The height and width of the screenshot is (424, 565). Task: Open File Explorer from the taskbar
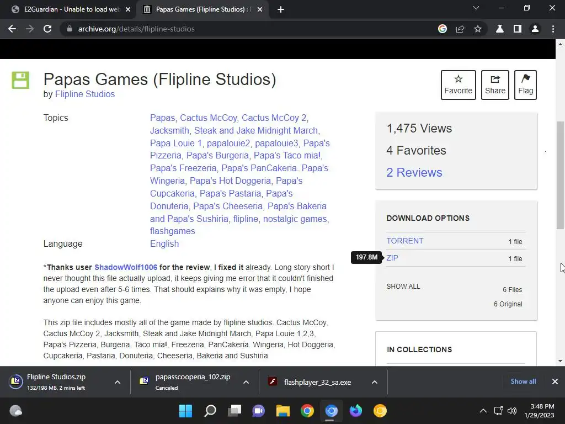283,411
